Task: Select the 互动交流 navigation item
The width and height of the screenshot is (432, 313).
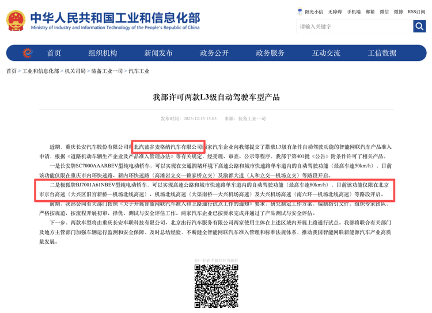Action: [326, 53]
